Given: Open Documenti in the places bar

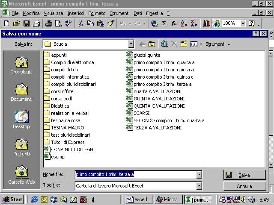Looking at the screenshot, I should tap(21, 92).
